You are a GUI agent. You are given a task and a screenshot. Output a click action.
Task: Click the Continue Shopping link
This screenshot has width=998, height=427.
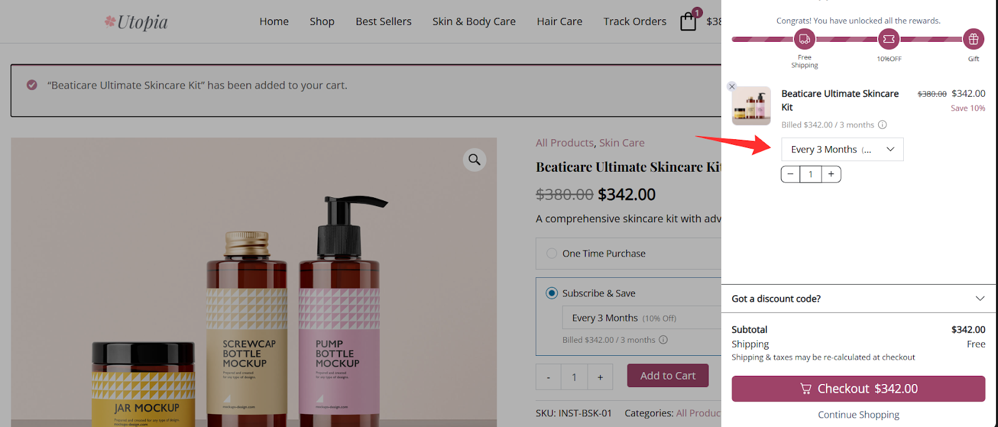pyautogui.click(x=858, y=414)
